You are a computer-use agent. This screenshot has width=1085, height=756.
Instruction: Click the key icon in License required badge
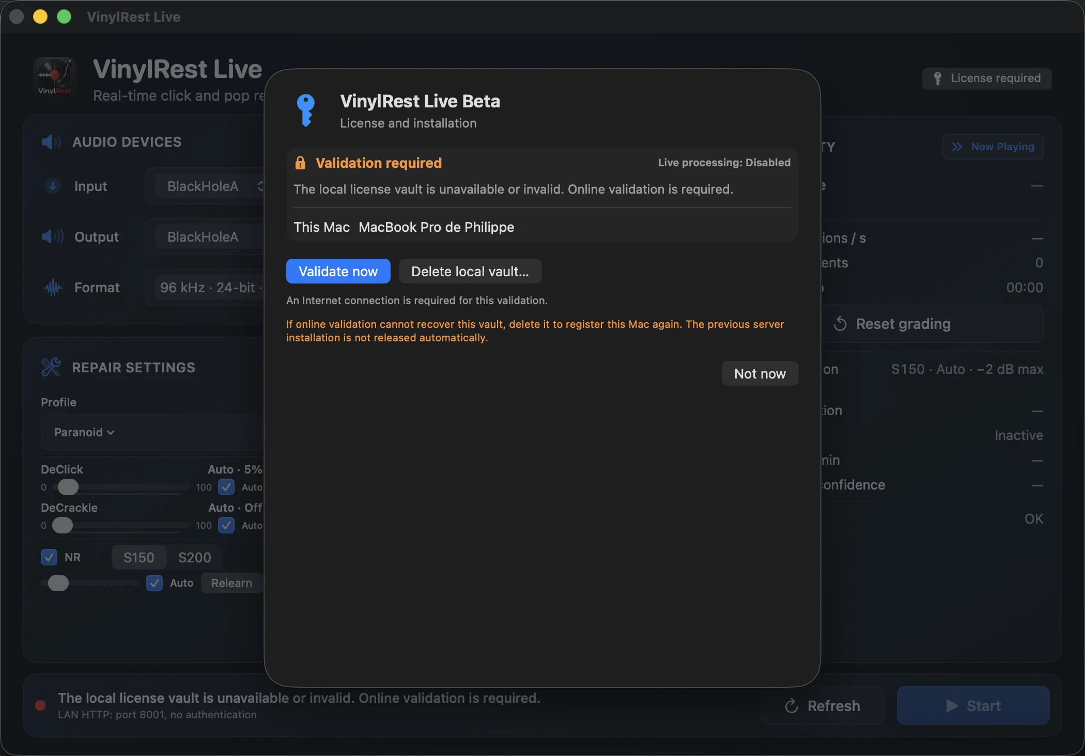pyautogui.click(x=938, y=78)
